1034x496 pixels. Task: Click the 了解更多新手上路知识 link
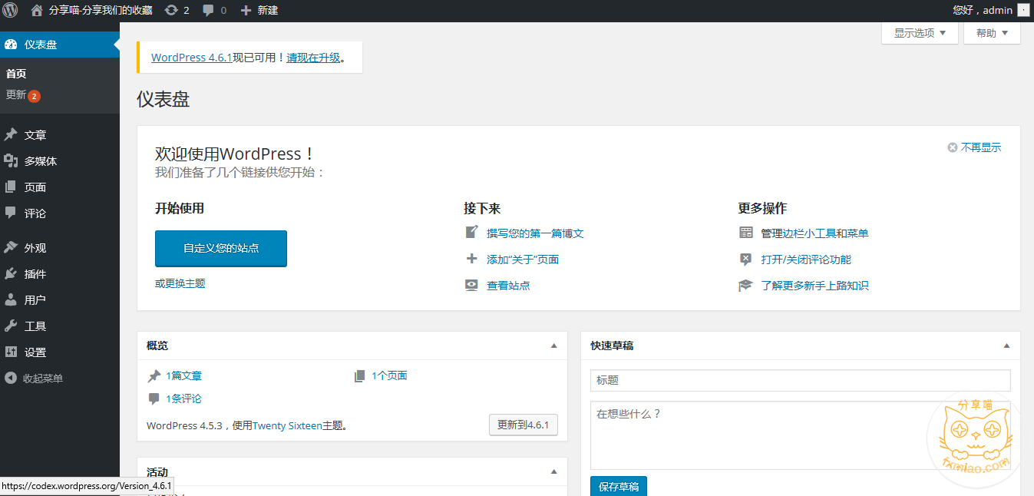(814, 286)
